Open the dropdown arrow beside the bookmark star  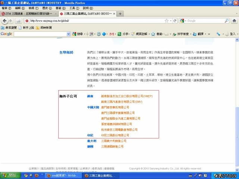coord(171,21)
